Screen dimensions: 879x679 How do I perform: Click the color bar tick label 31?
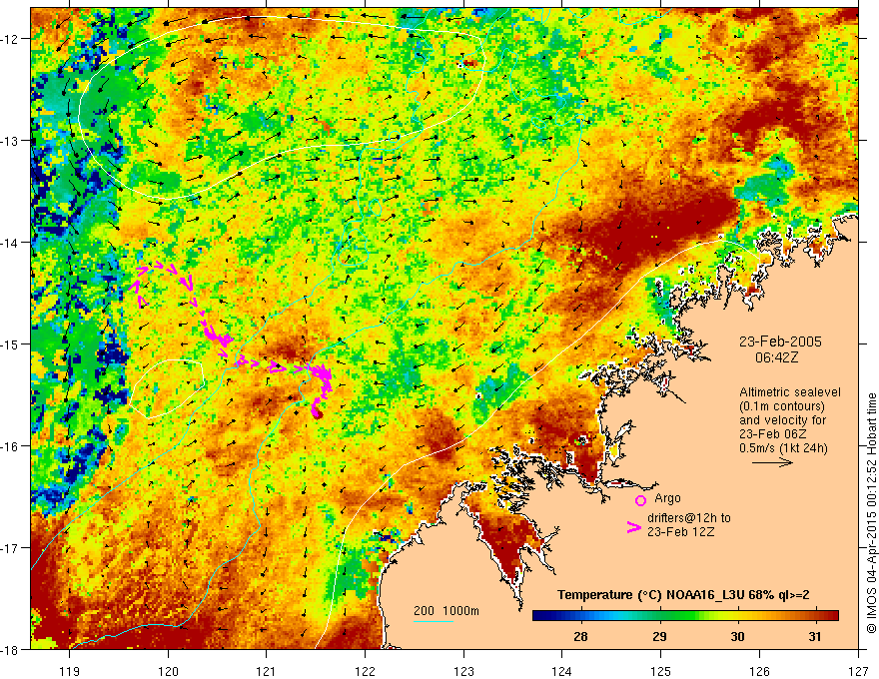pos(815,636)
